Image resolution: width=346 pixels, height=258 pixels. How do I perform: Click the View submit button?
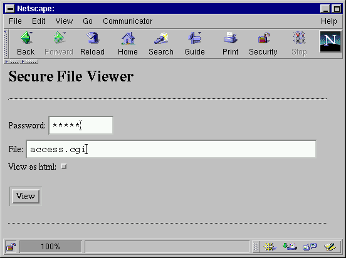[26, 196]
